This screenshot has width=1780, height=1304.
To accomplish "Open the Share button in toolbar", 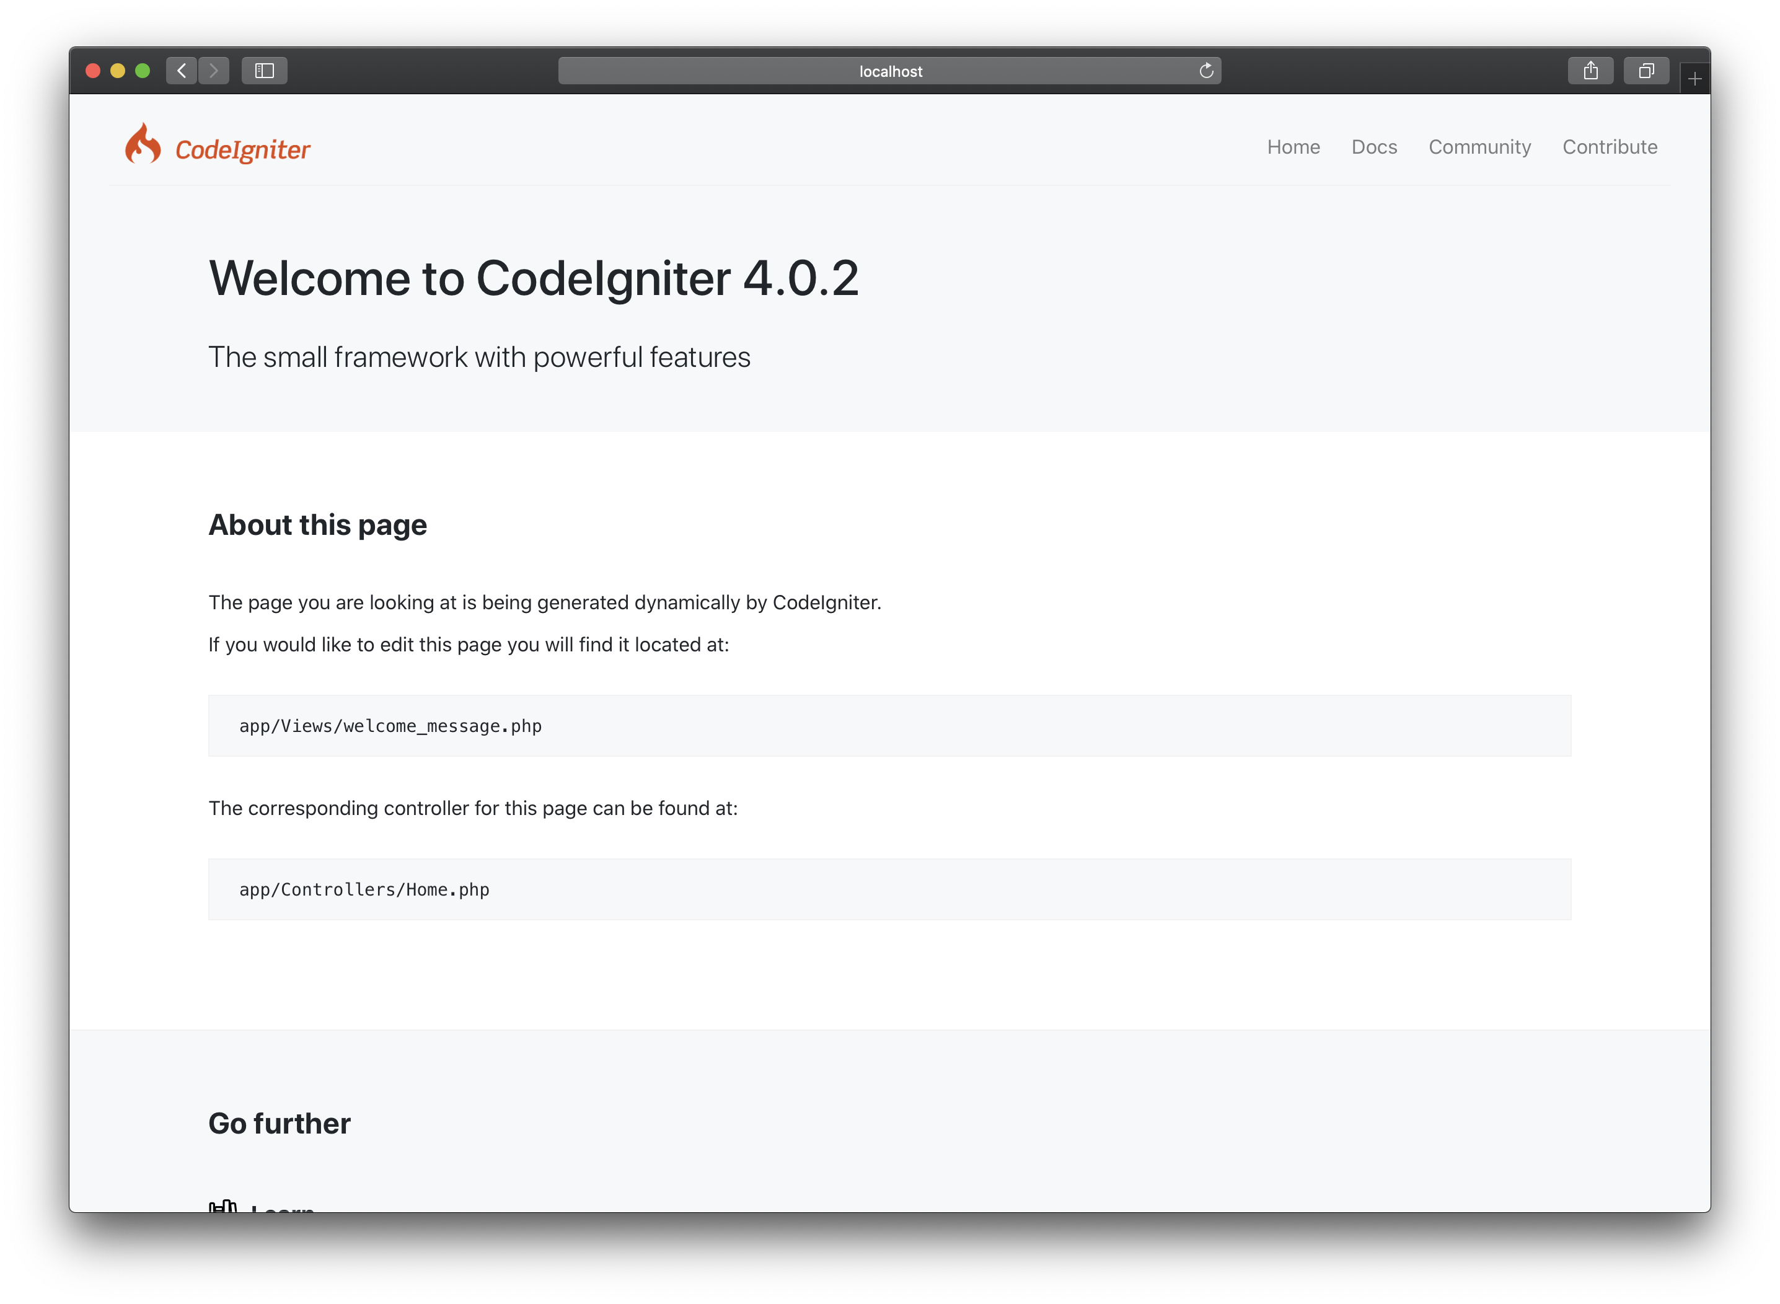I will pyautogui.click(x=1590, y=71).
